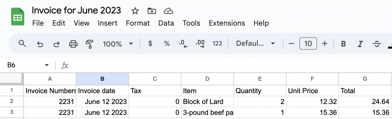Select column F header
The width and height of the screenshot is (392, 119).
313,79
